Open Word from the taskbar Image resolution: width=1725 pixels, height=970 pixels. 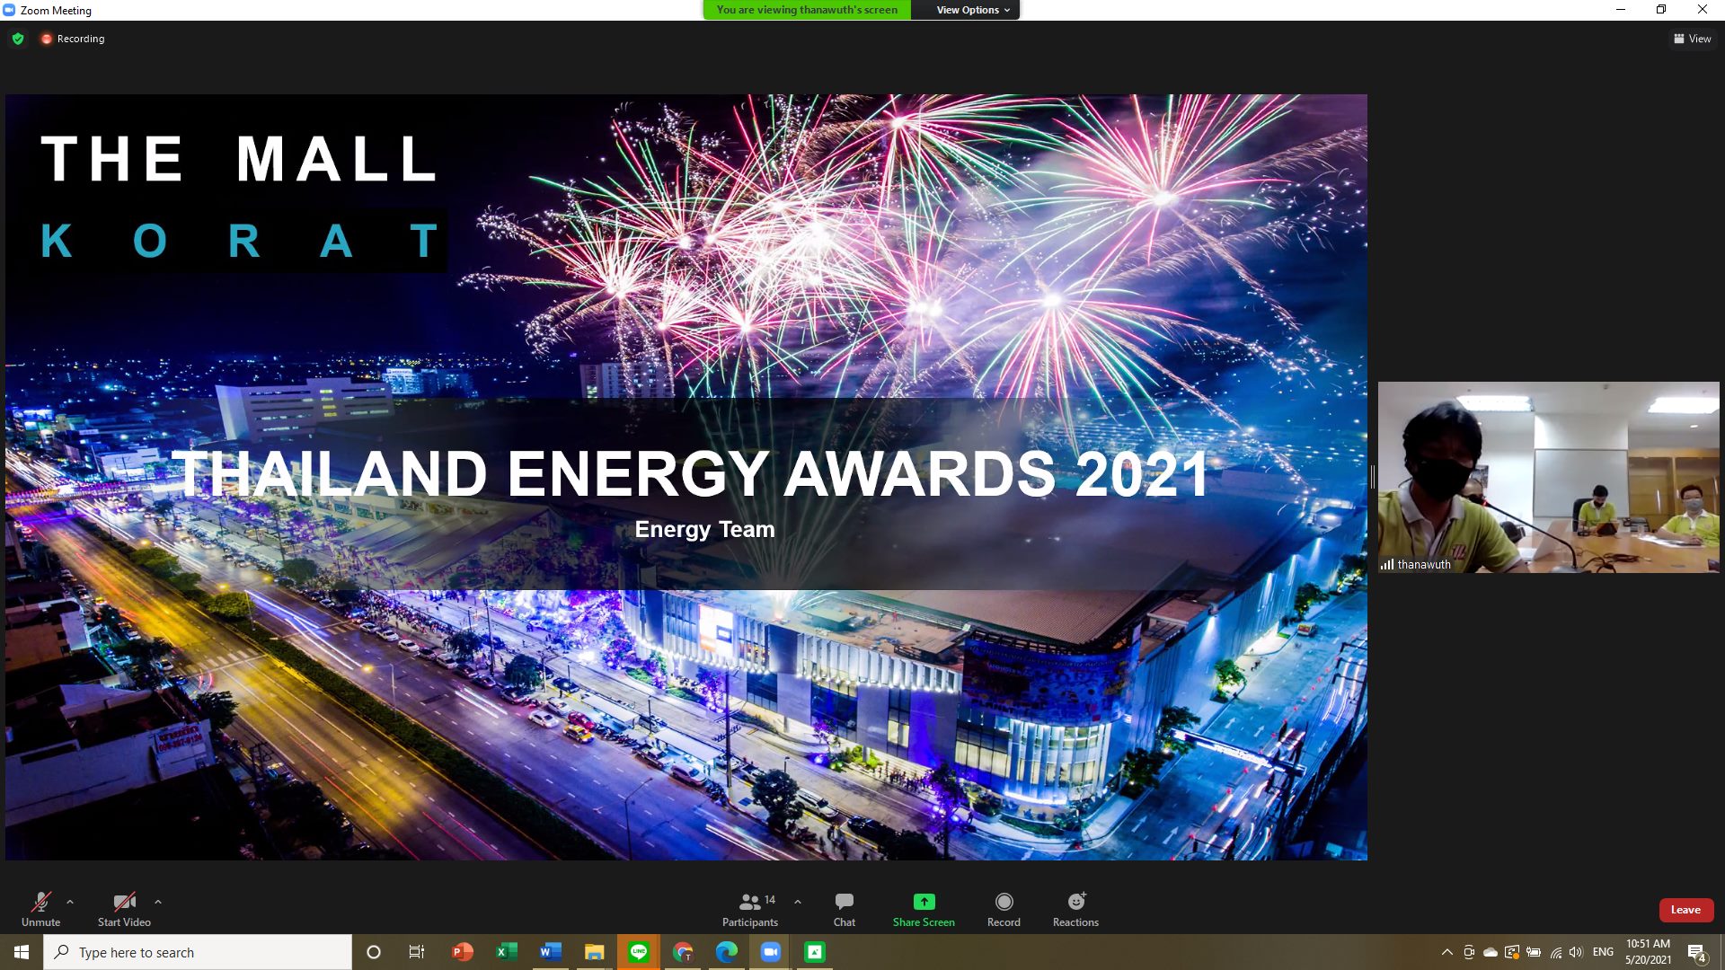[550, 952]
